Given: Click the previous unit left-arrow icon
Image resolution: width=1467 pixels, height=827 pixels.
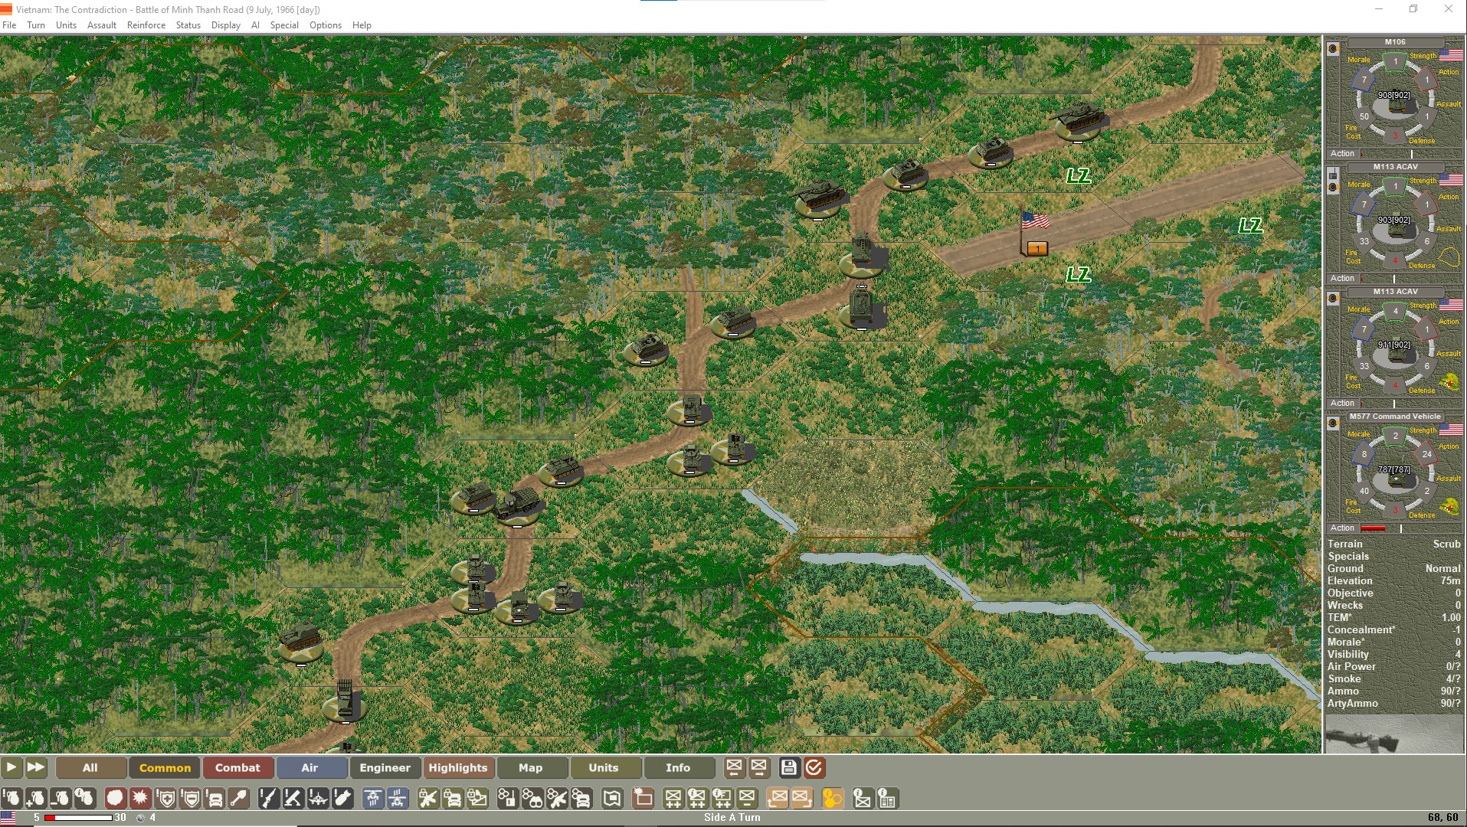Looking at the screenshot, I should (734, 767).
